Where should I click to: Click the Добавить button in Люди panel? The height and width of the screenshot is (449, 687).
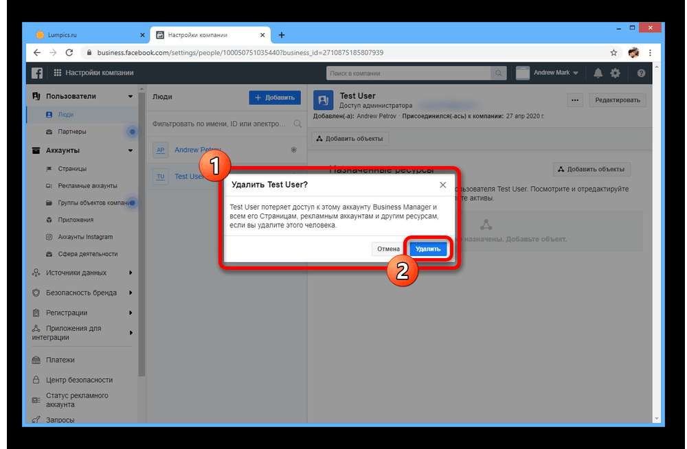pyautogui.click(x=274, y=97)
